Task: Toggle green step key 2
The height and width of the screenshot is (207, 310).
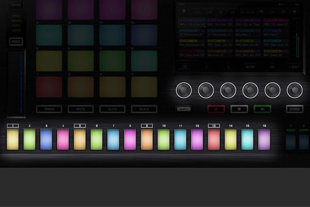Action: [x=29, y=139]
